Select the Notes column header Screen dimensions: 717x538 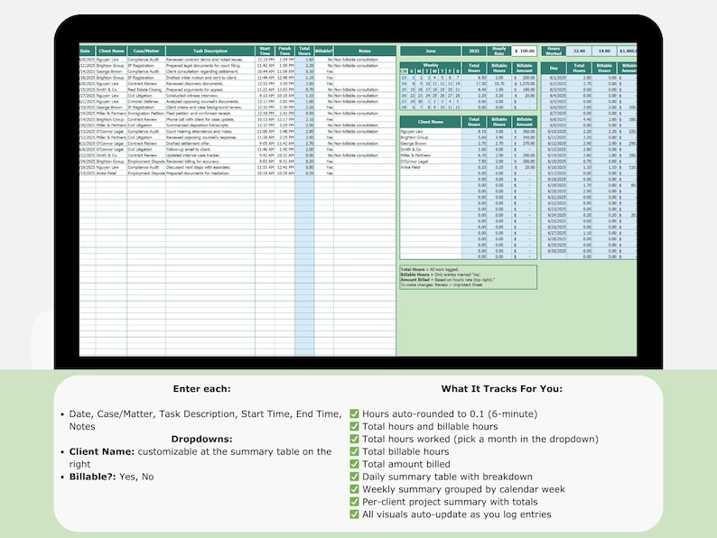(x=365, y=51)
